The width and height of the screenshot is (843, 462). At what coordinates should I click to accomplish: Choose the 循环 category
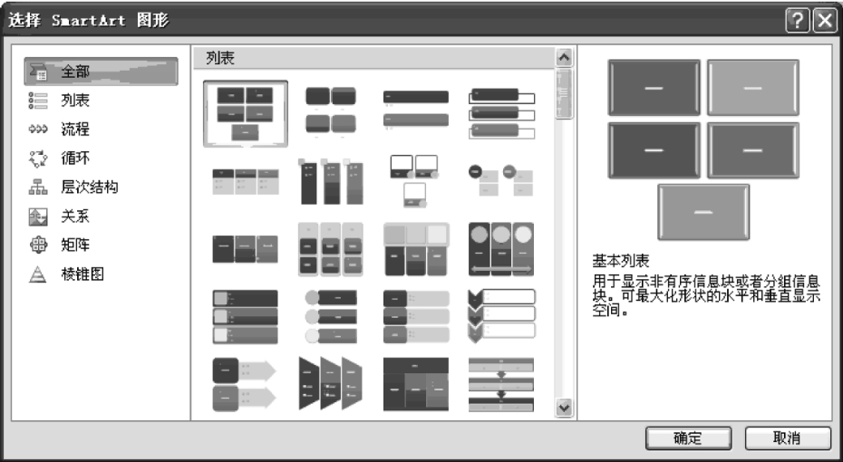coord(74,158)
